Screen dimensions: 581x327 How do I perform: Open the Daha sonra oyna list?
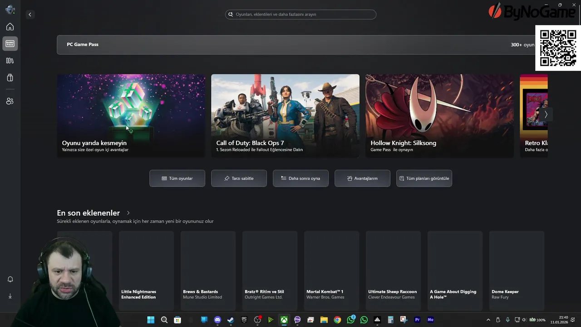(300, 178)
